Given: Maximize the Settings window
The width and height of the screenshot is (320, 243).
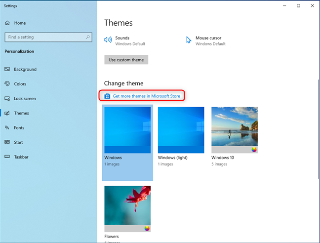Looking at the screenshot, I should click(x=298, y=6).
